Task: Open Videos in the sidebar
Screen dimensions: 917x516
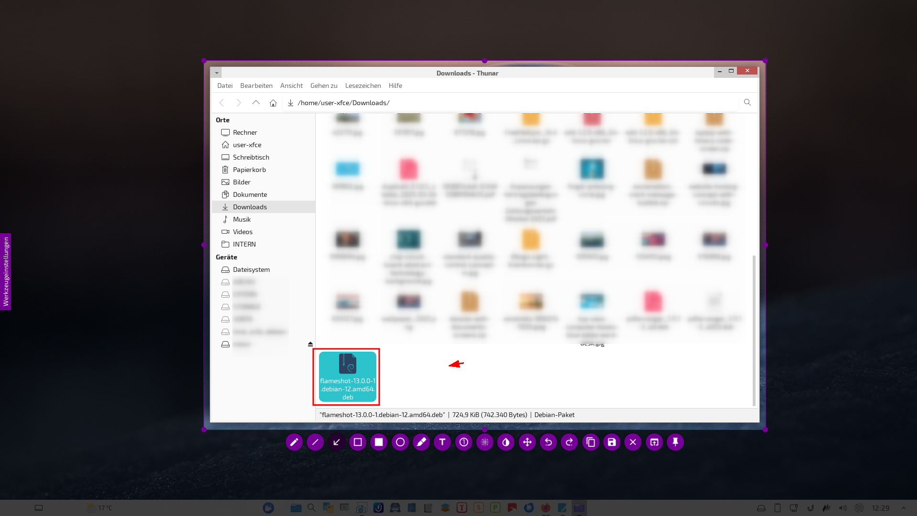Action: [x=263, y=232]
